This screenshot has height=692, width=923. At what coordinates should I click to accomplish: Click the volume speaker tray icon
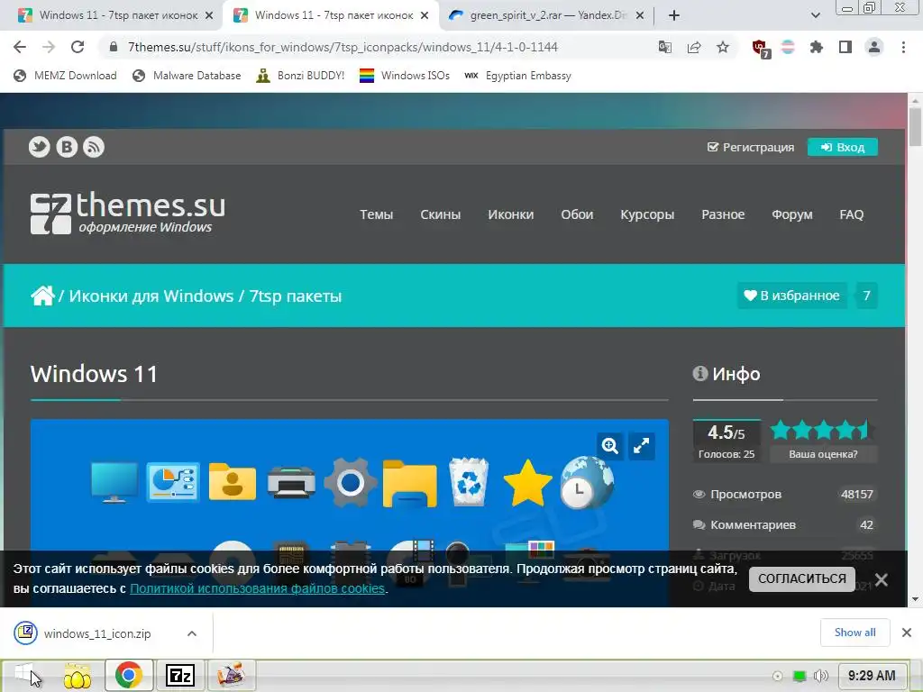tap(820, 676)
